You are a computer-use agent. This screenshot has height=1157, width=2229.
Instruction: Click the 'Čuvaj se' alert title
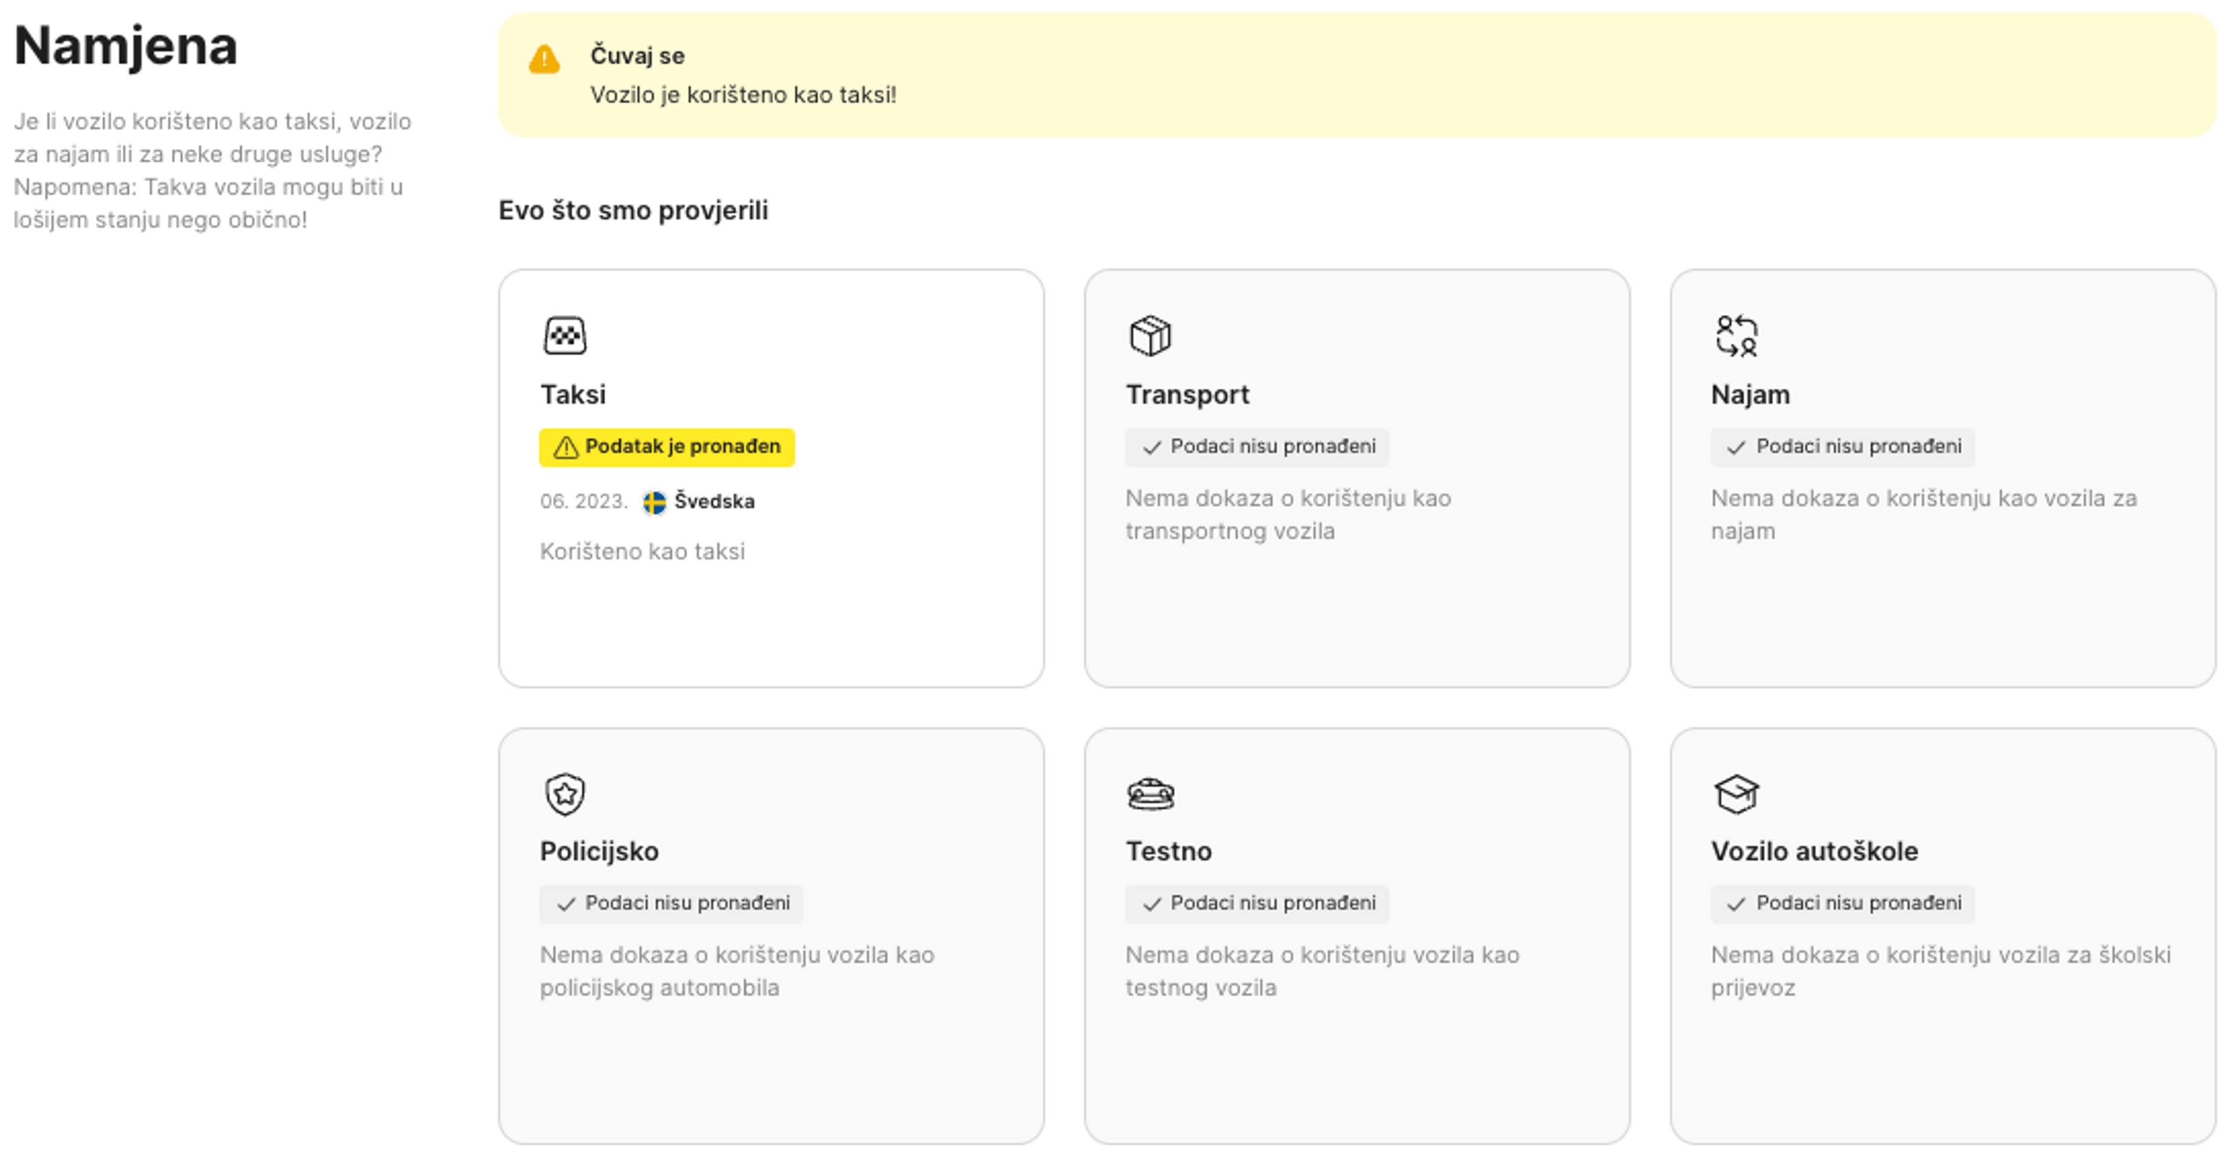click(x=637, y=55)
